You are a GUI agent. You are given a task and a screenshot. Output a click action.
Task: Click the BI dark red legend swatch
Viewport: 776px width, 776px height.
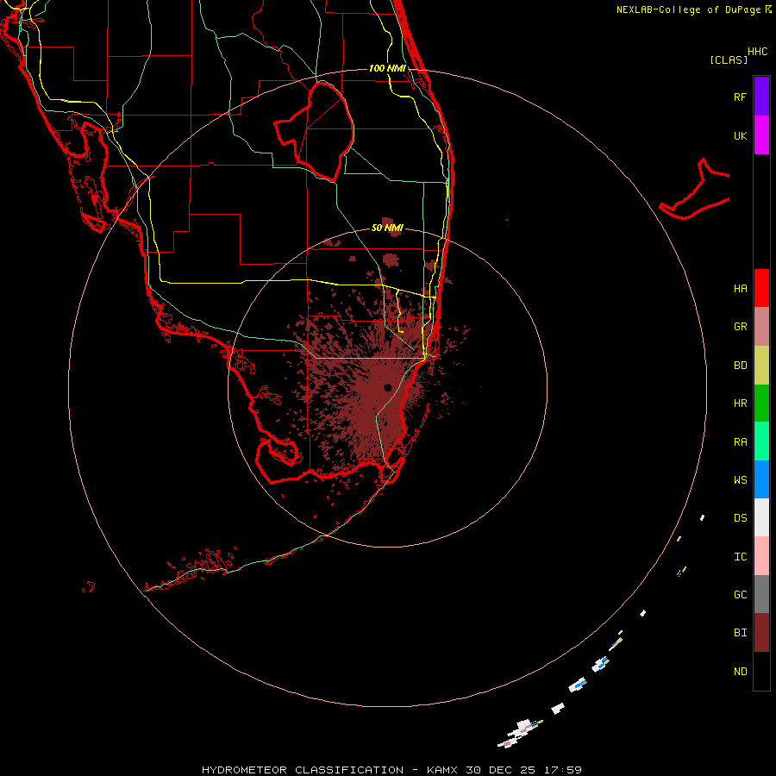761,633
